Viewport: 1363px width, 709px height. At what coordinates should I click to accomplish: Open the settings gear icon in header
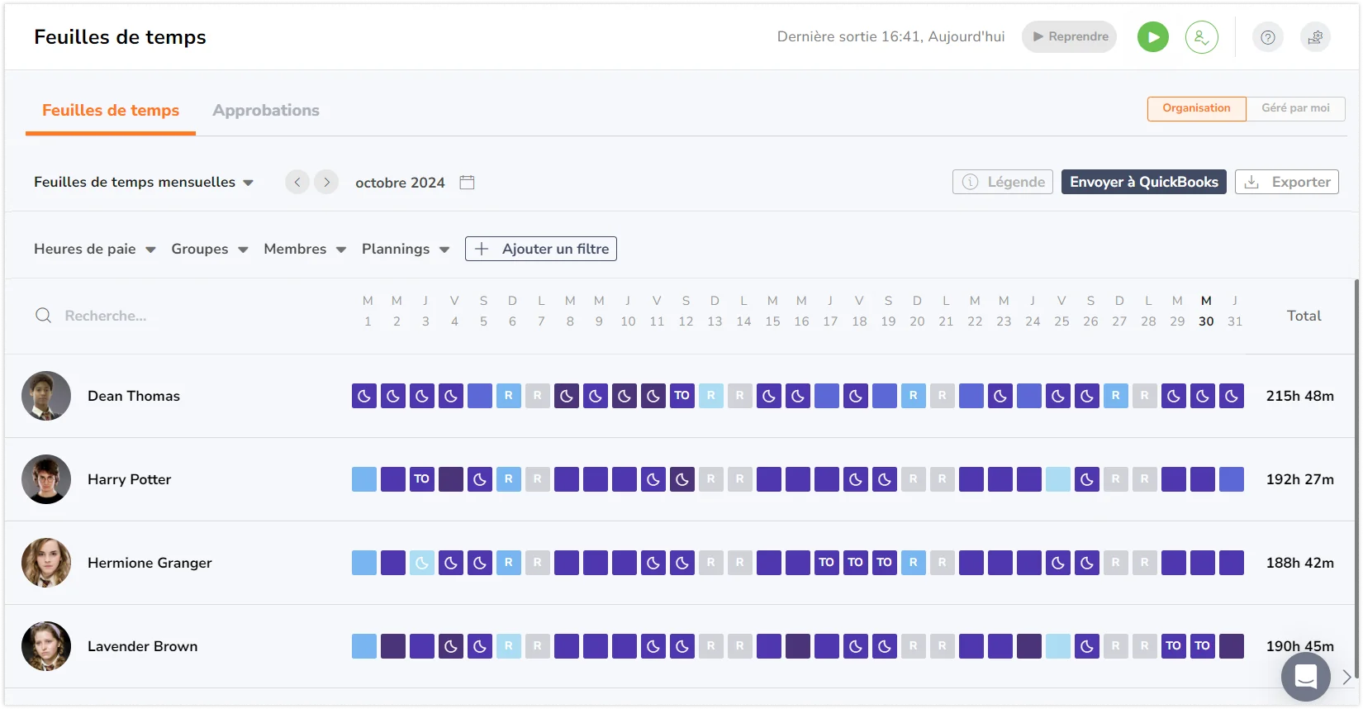(1315, 37)
